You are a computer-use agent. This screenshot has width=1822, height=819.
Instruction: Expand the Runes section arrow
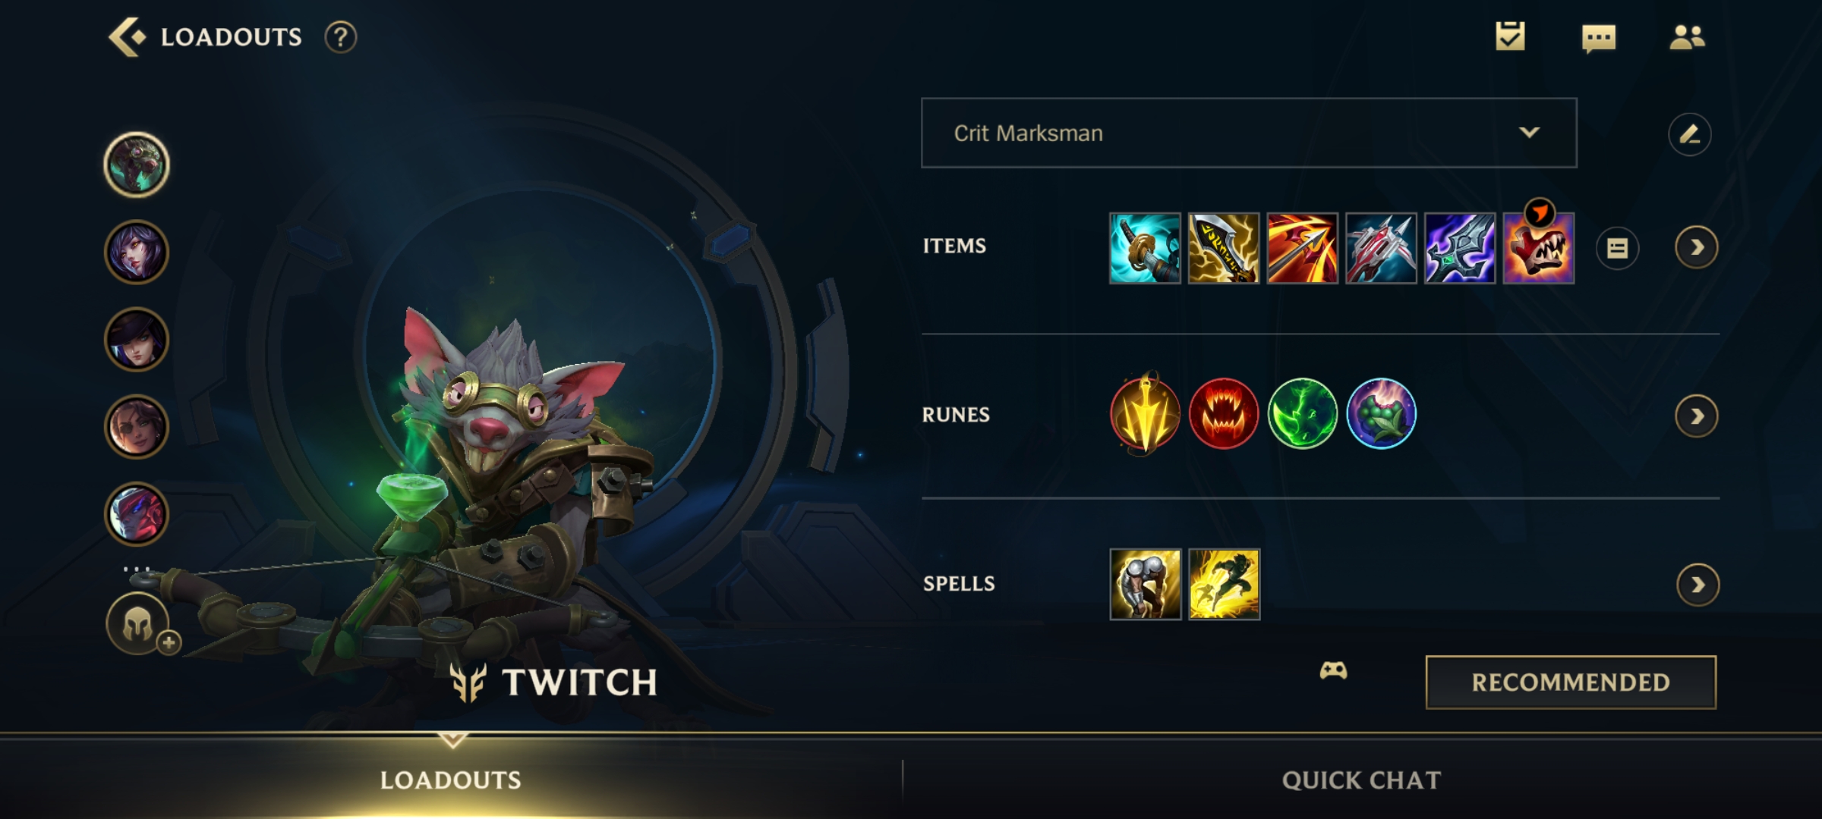(1696, 416)
